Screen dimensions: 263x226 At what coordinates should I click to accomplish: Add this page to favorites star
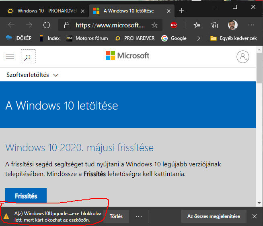(154, 25)
